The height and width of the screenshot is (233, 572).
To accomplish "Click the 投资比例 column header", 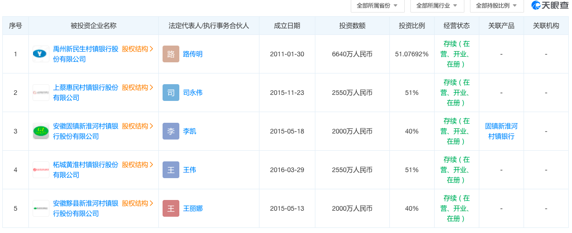I will tap(412, 26).
